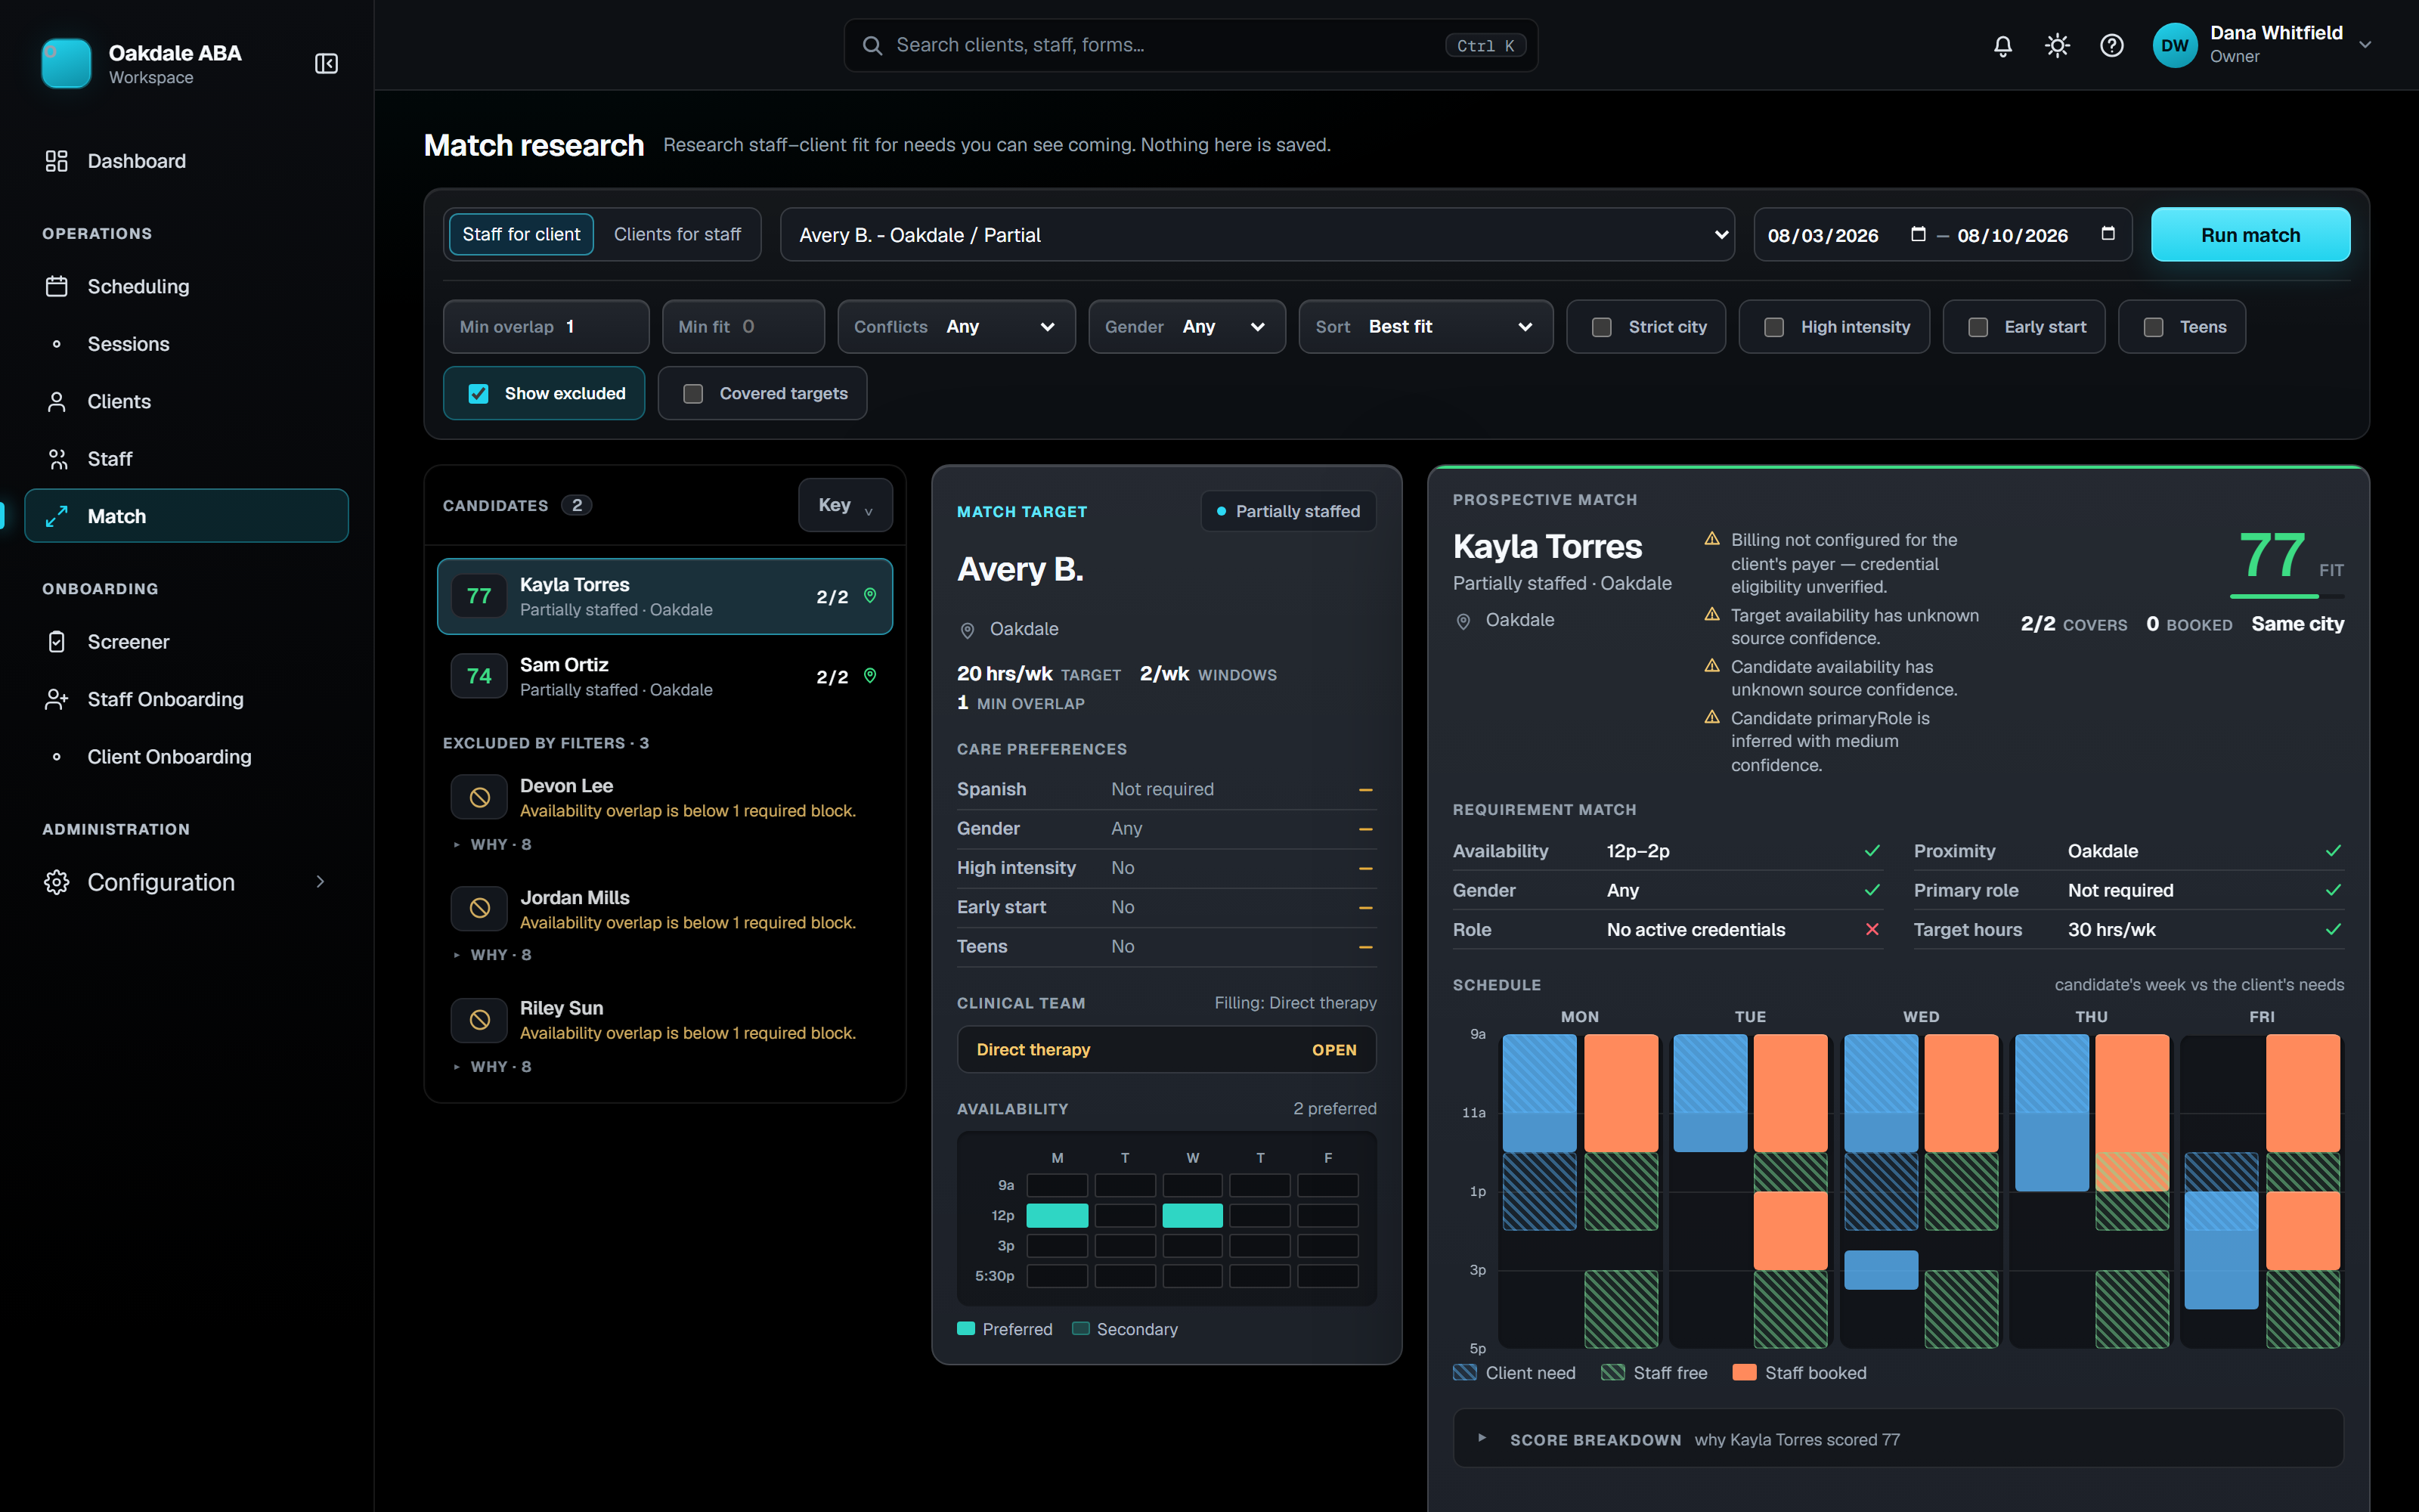Click Avery B. Oakdale location pin
The height and width of the screenshot is (1512, 2419).
click(967, 630)
